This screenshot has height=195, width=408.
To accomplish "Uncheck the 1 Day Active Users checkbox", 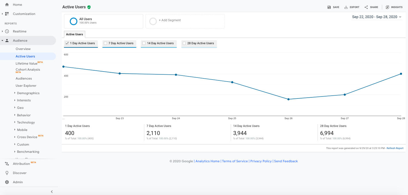I will point(67,43).
